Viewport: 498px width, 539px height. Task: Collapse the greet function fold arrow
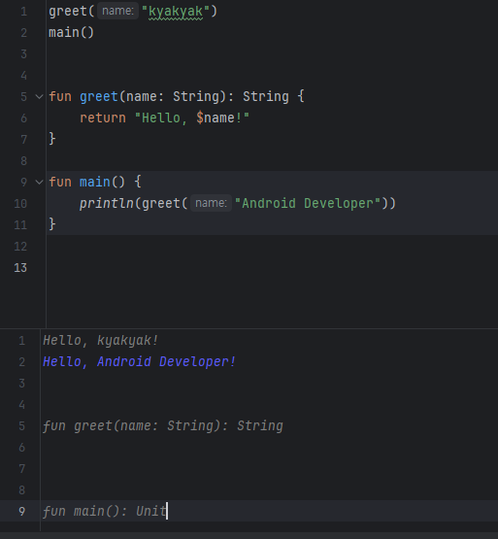click(40, 97)
